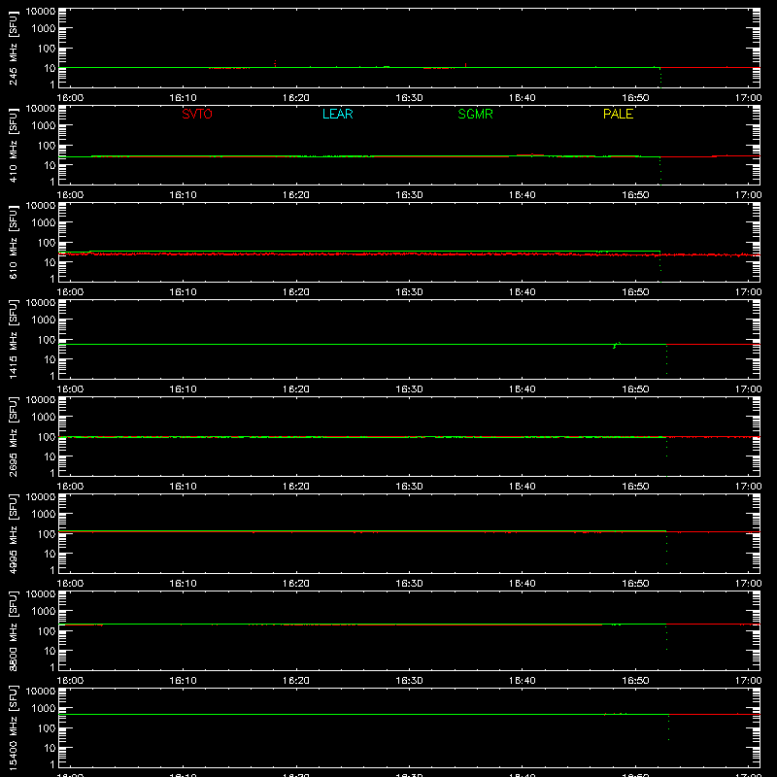Click 17:00 time label under 245 MHz panel
The height and width of the screenshot is (777, 777).
(x=748, y=98)
